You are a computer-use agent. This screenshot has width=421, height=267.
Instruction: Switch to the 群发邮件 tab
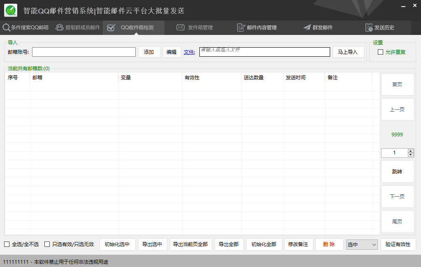point(318,28)
